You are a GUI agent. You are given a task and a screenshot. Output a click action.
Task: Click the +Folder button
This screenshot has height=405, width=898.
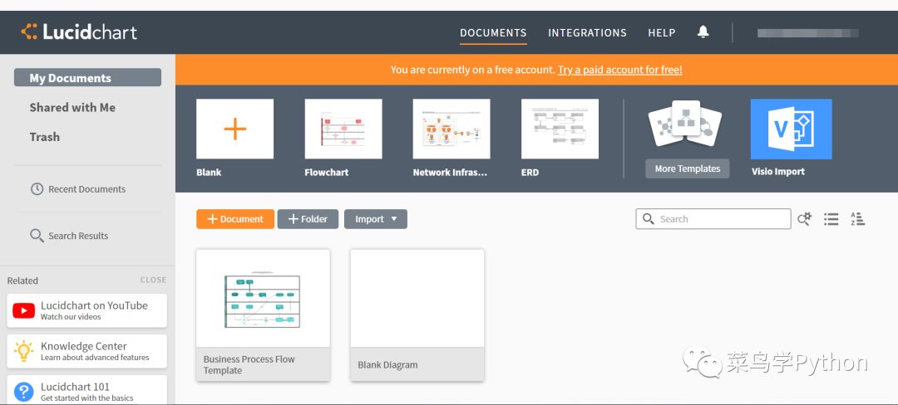tap(308, 219)
